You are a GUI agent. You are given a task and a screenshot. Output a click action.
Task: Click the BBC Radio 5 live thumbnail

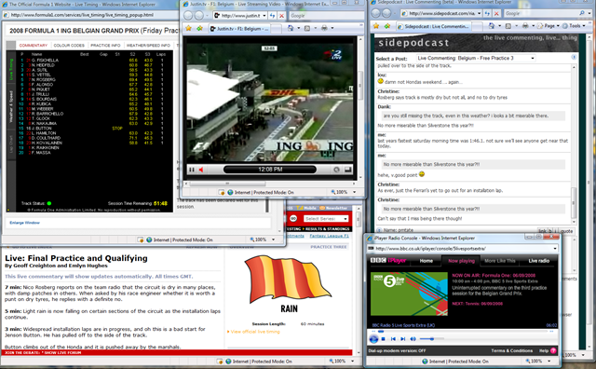pyautogui.click(x=409, y=294)
